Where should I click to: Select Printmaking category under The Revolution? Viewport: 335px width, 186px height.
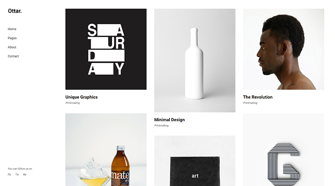[x=250, y=103]
